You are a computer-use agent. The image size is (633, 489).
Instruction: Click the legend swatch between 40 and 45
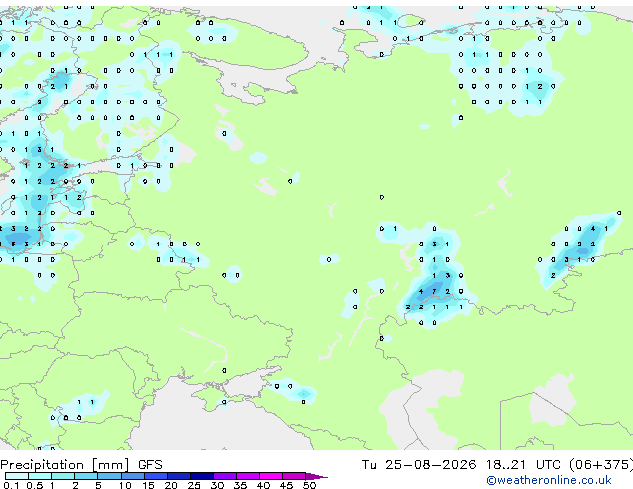(x=271, y=476)
